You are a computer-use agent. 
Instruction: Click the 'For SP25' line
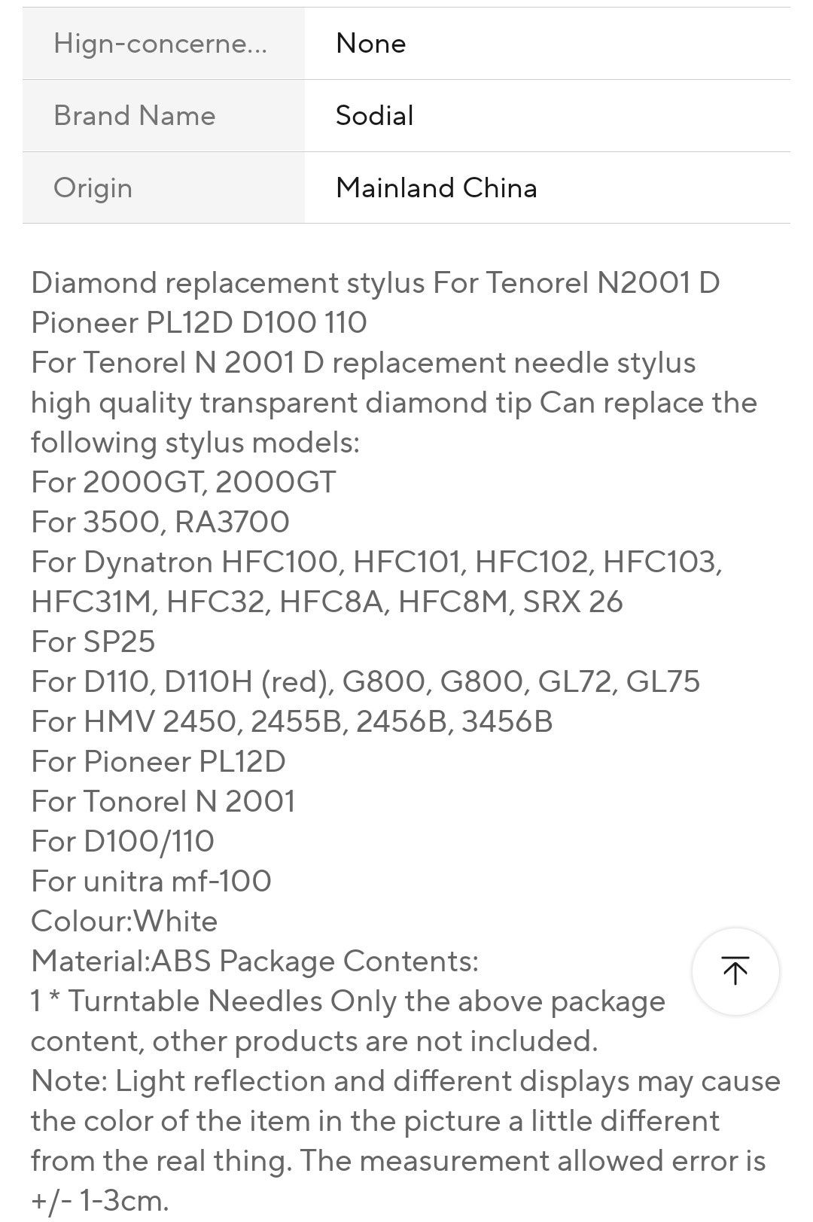tap(93, 642)
